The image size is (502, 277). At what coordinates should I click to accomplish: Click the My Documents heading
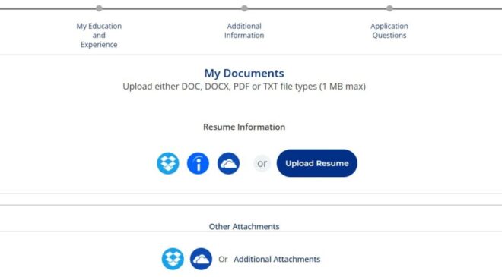[x=244, y=73]
